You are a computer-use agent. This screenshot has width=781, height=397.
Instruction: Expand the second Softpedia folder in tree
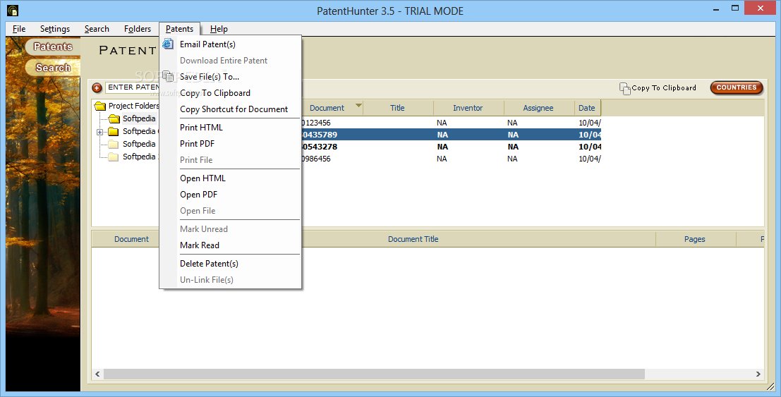[x=99, y=132]
